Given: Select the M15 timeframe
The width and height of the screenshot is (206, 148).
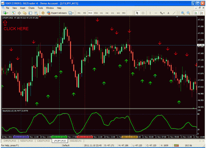Looking at the screenshot, I should click(x=90, y=13).
